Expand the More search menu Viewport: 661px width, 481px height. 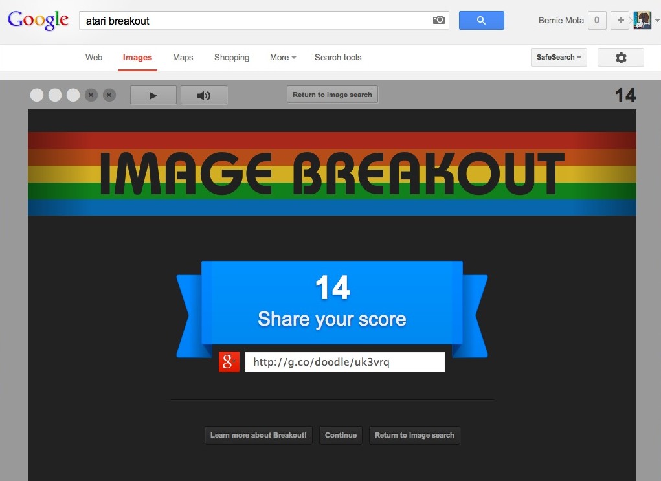pos(283,57)
